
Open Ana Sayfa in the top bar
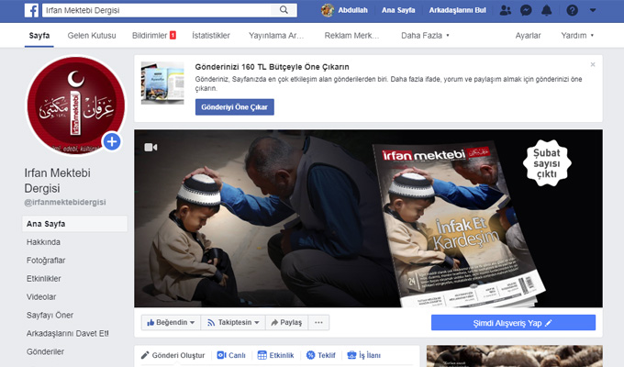pos(398,10)
